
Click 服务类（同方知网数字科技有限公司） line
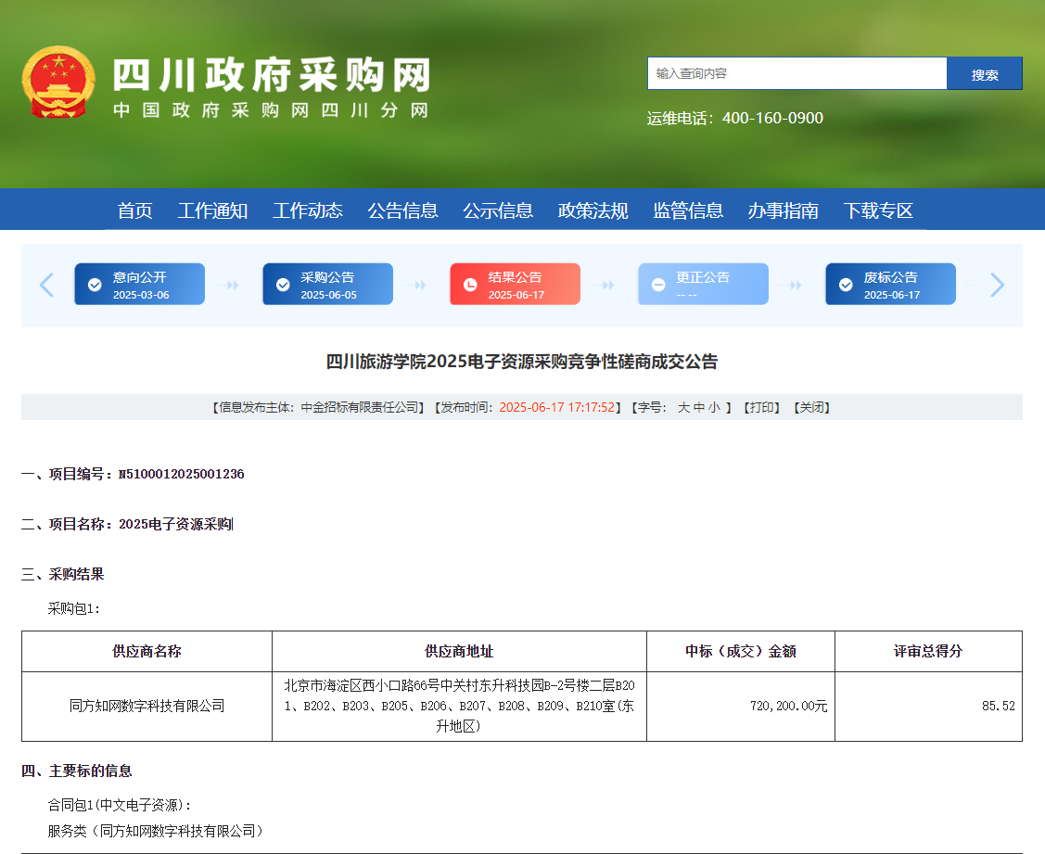pos(156,832)
